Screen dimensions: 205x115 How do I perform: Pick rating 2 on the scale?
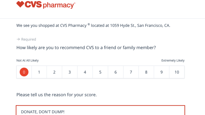tap(54, 72)
